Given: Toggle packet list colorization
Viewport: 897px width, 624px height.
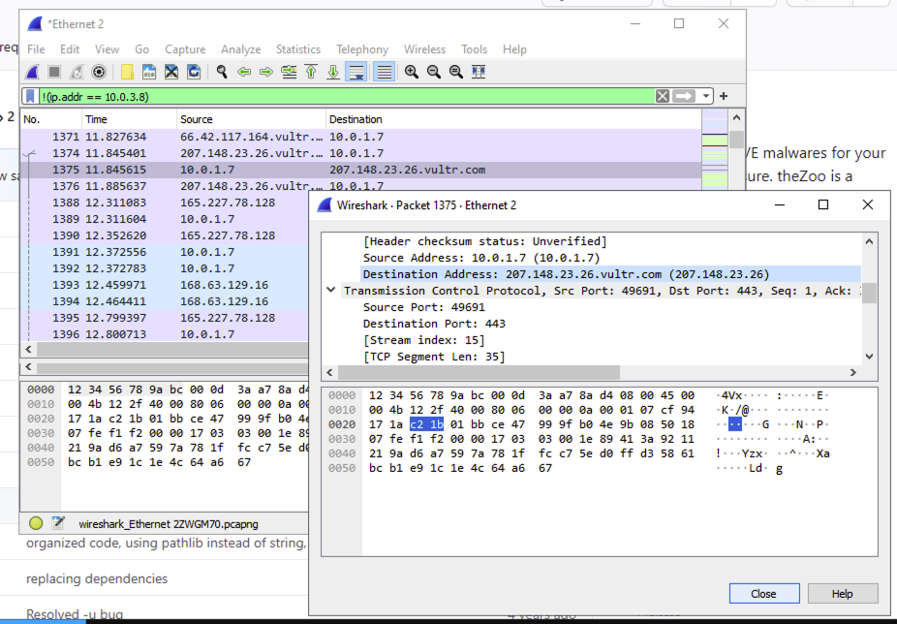Looking at the screenshot, I should [384, 72].
